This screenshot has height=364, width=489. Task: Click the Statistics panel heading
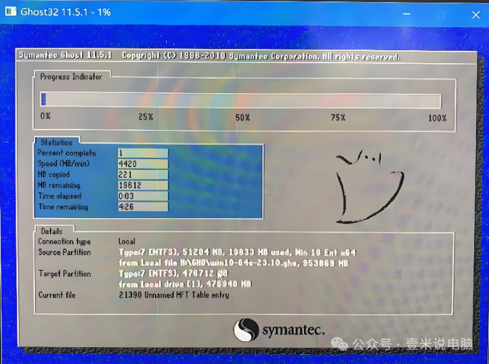(57, 142)
